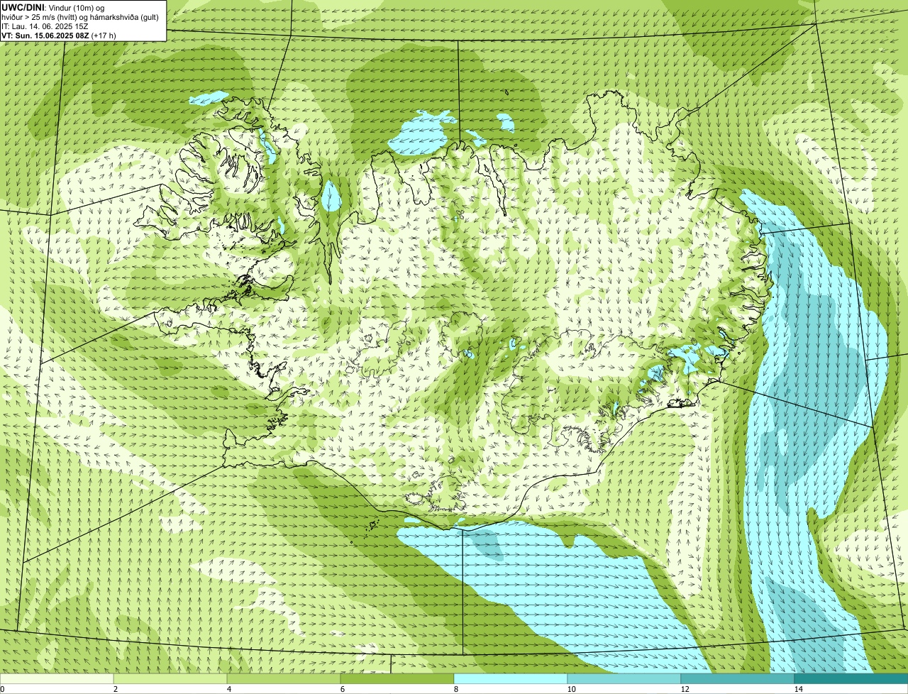Click the "VT: Sun. 15.06.2025 08Z (+17 h)" line

tap(59, 35)
